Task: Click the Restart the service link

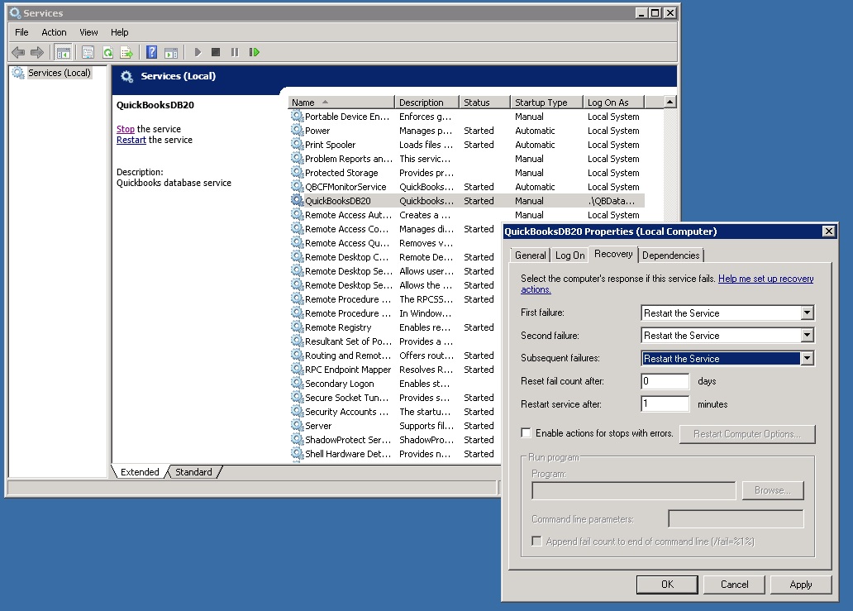Action: click(131, 140)
